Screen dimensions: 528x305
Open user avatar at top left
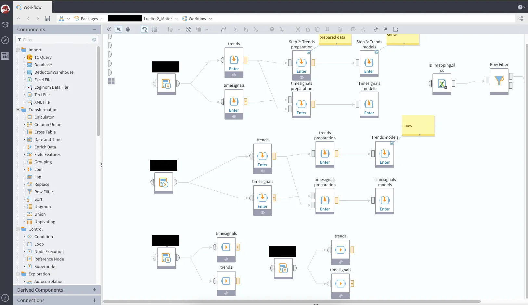5,9
